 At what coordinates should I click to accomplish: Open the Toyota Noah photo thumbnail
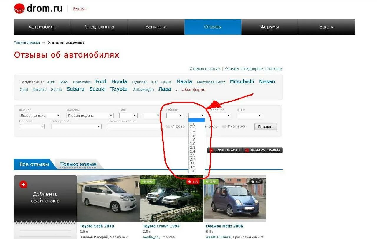(108, 199)
